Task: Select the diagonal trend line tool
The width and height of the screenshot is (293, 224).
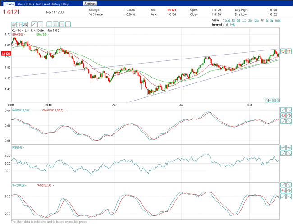Action: pos(34,24)
